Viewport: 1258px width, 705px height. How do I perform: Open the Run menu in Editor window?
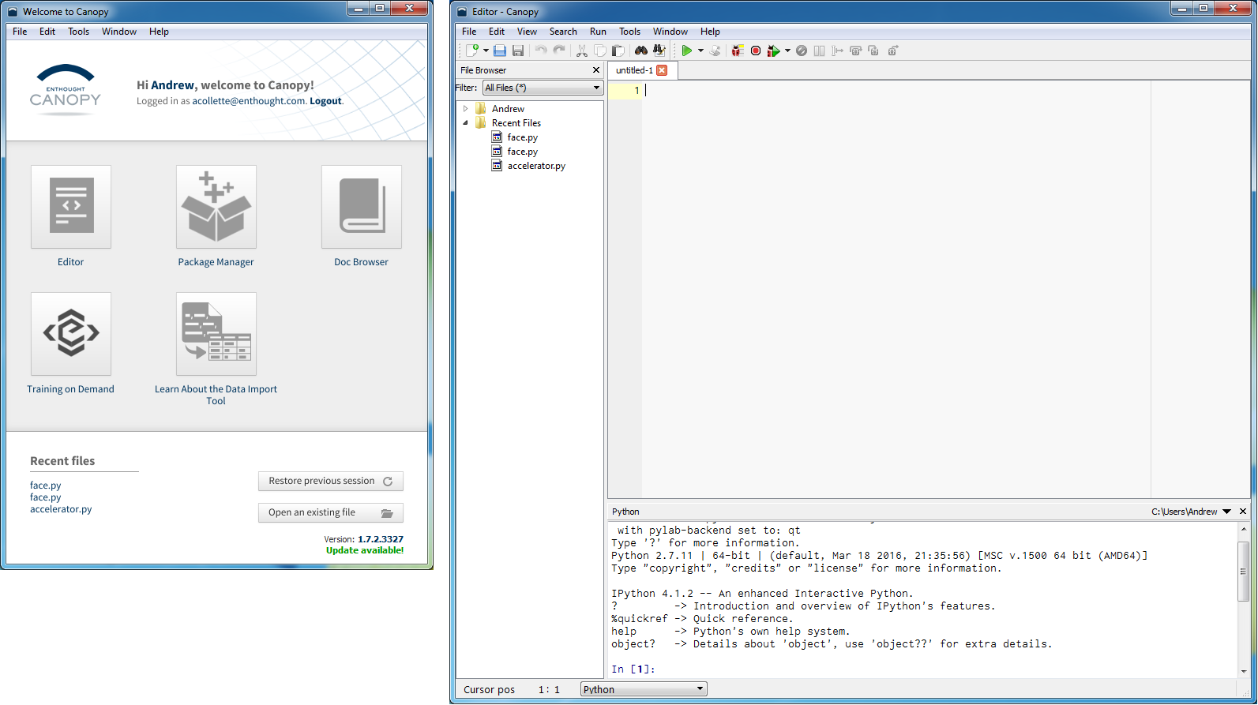(598, 32)
